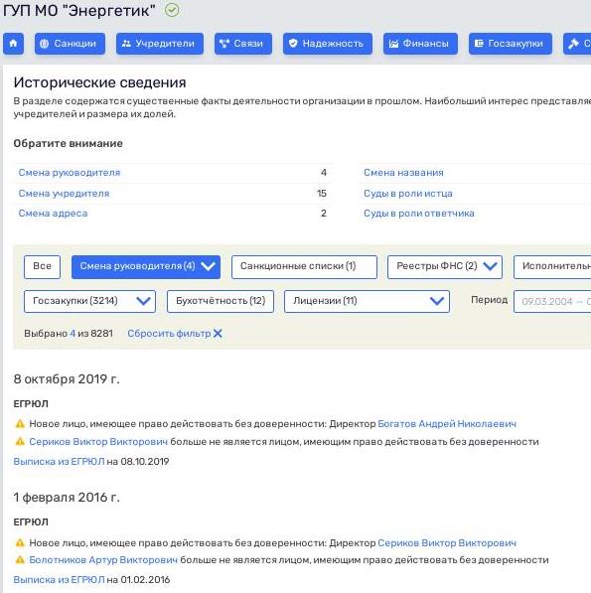Click the 1 февраля 2016 г. date heading
591x593 pixels.
[67, 498]
